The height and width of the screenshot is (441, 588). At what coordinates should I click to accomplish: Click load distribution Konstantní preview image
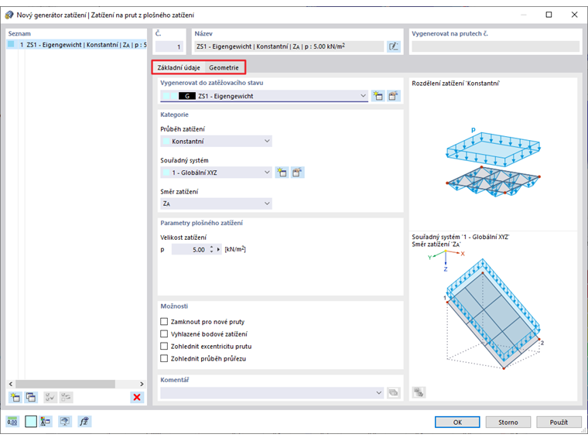click(x=493, y=162)
